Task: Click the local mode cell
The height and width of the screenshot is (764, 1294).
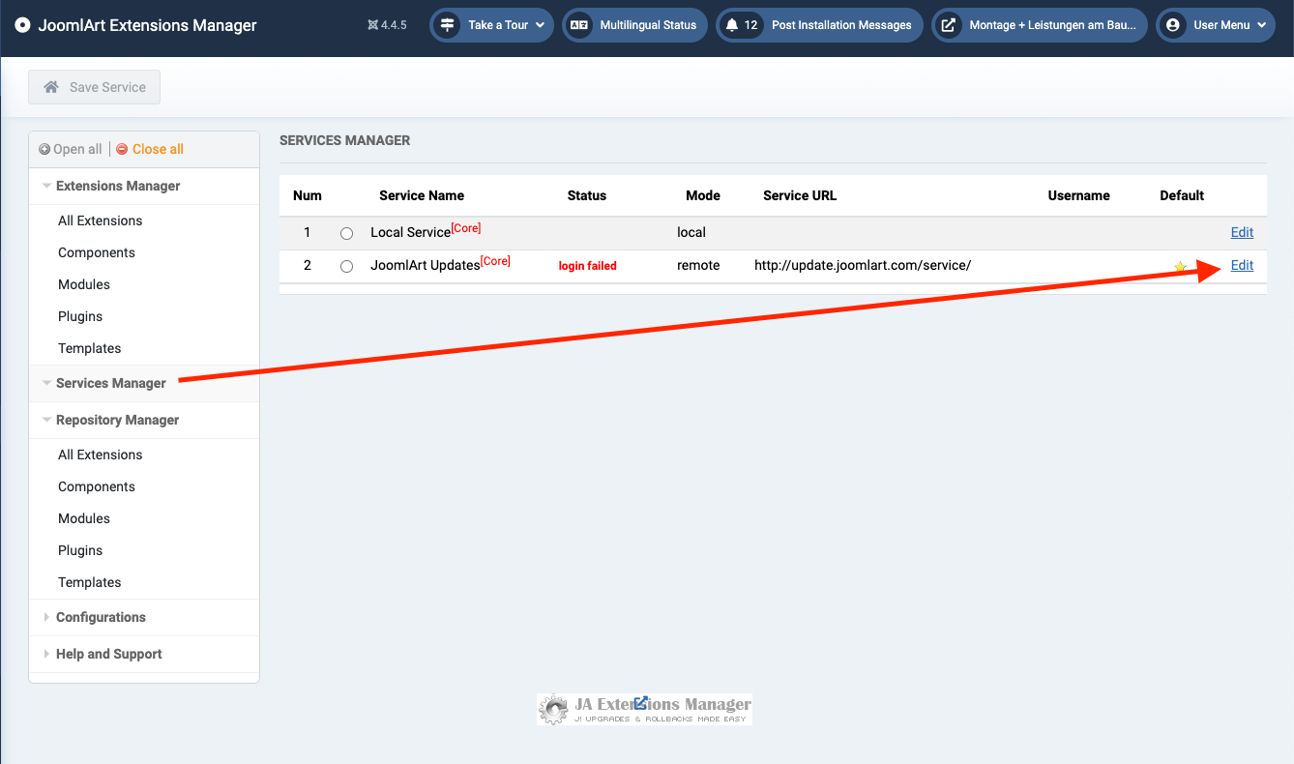Action: coord(691,232)
